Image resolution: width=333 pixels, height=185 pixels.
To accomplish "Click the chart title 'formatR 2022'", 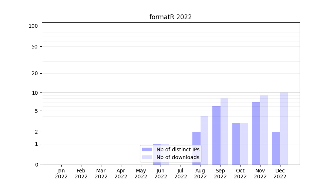I will 171,17.
